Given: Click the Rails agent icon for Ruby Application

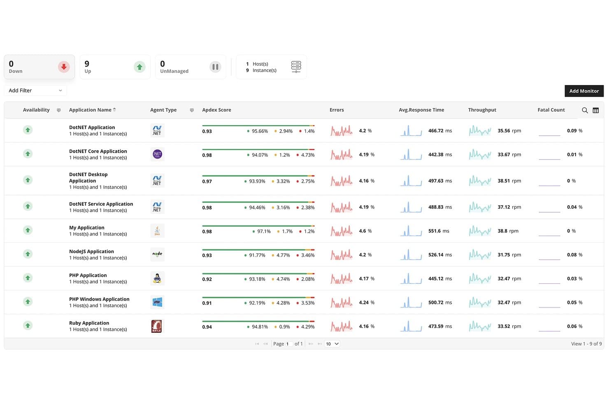Looking at the screenshot, I should pyautogui.click(x=157, y=326).
